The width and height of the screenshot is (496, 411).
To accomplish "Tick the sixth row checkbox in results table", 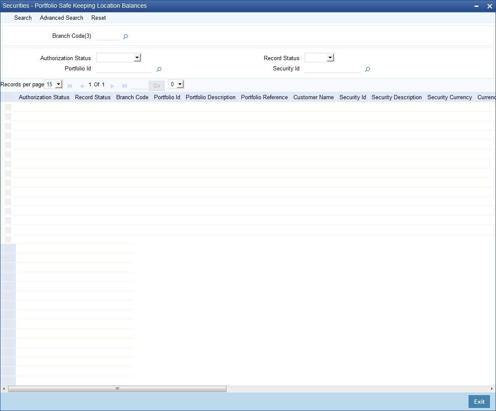I will click(x=8, y=154).
